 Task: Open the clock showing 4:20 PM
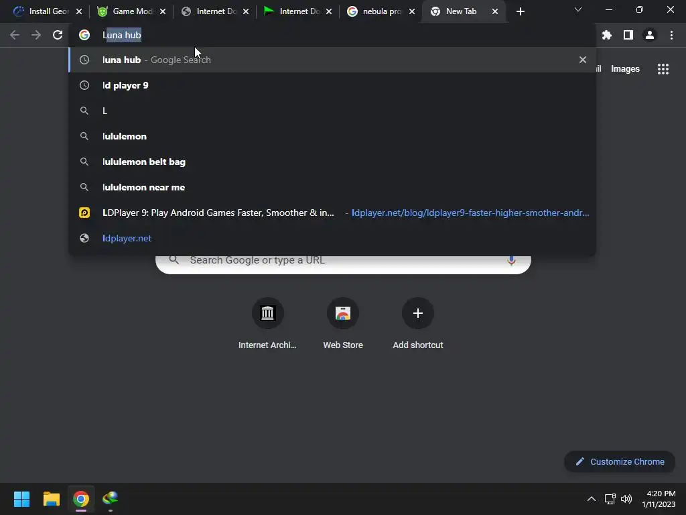point(659,499)
